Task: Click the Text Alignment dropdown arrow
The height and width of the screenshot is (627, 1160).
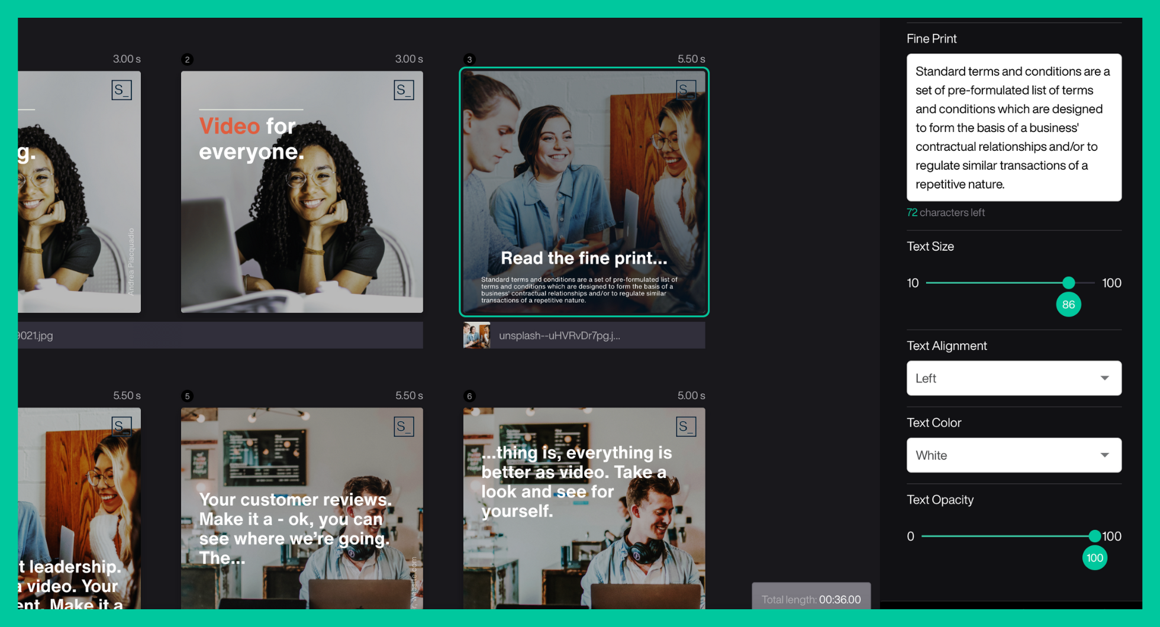Action: (1104, 378)
